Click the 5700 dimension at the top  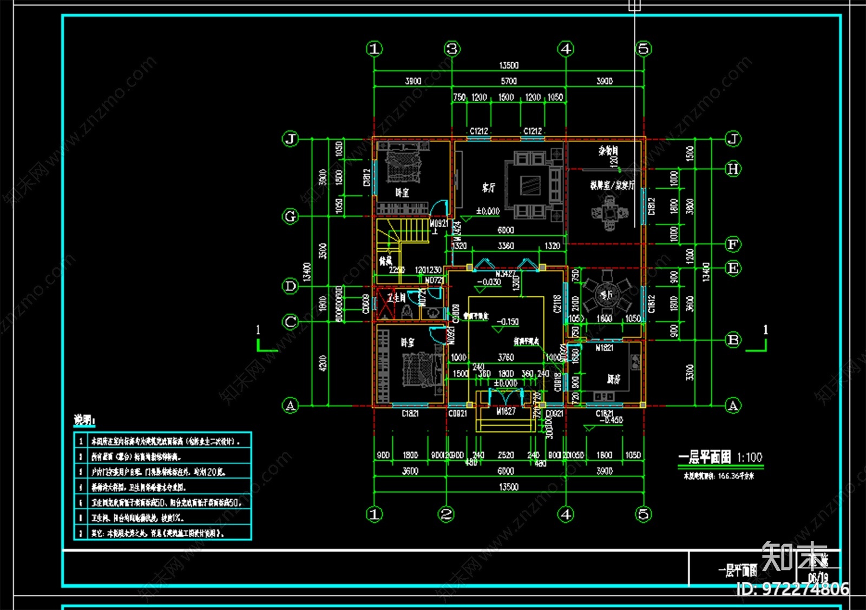click(x=509, y=81)
